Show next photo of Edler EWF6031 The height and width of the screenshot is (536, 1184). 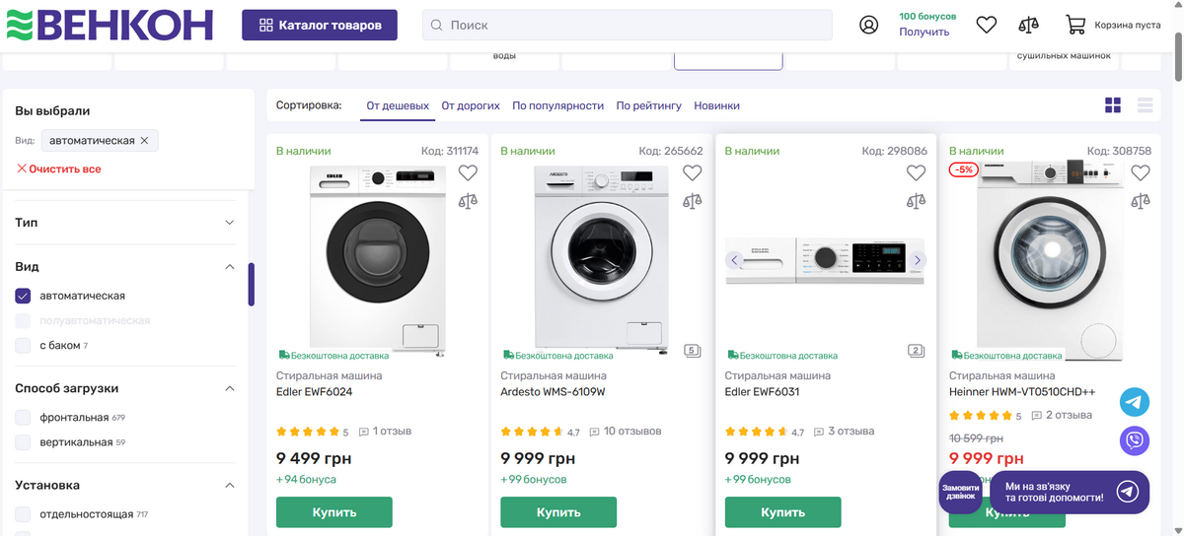click(917, 260)
